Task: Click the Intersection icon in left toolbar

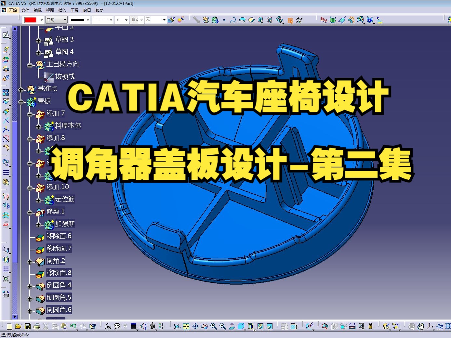Action: (x=6, y=121)
